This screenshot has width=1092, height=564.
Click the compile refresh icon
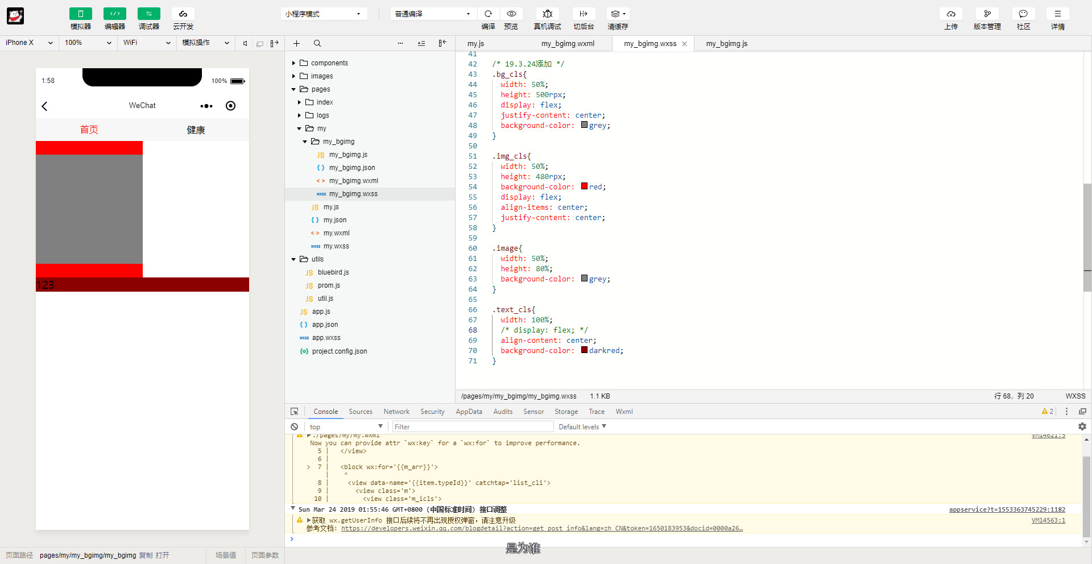point(488,14)
